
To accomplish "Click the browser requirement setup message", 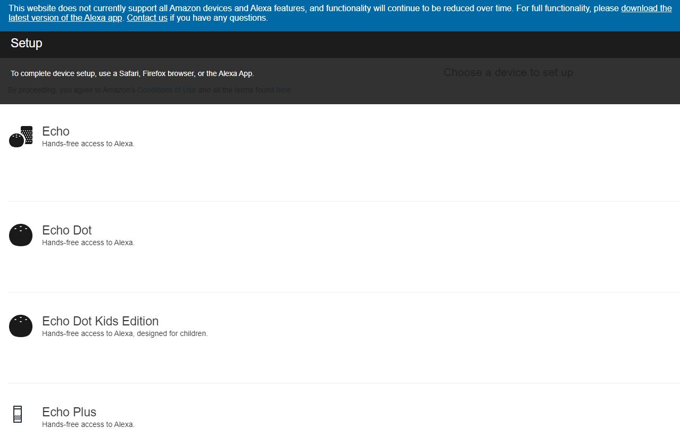I will 132,73.
